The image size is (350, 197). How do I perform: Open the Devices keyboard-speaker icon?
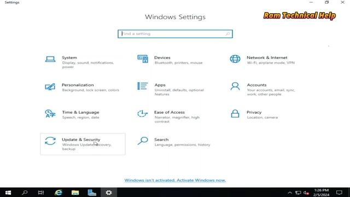click(x=143, y=59)
